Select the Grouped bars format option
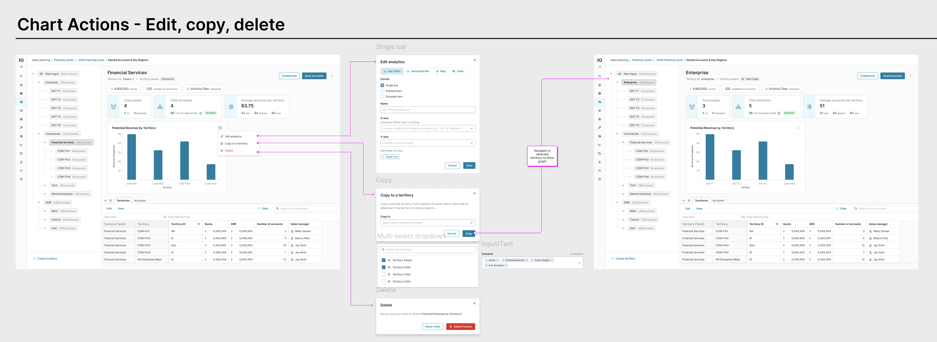 [x=382, y=97]
